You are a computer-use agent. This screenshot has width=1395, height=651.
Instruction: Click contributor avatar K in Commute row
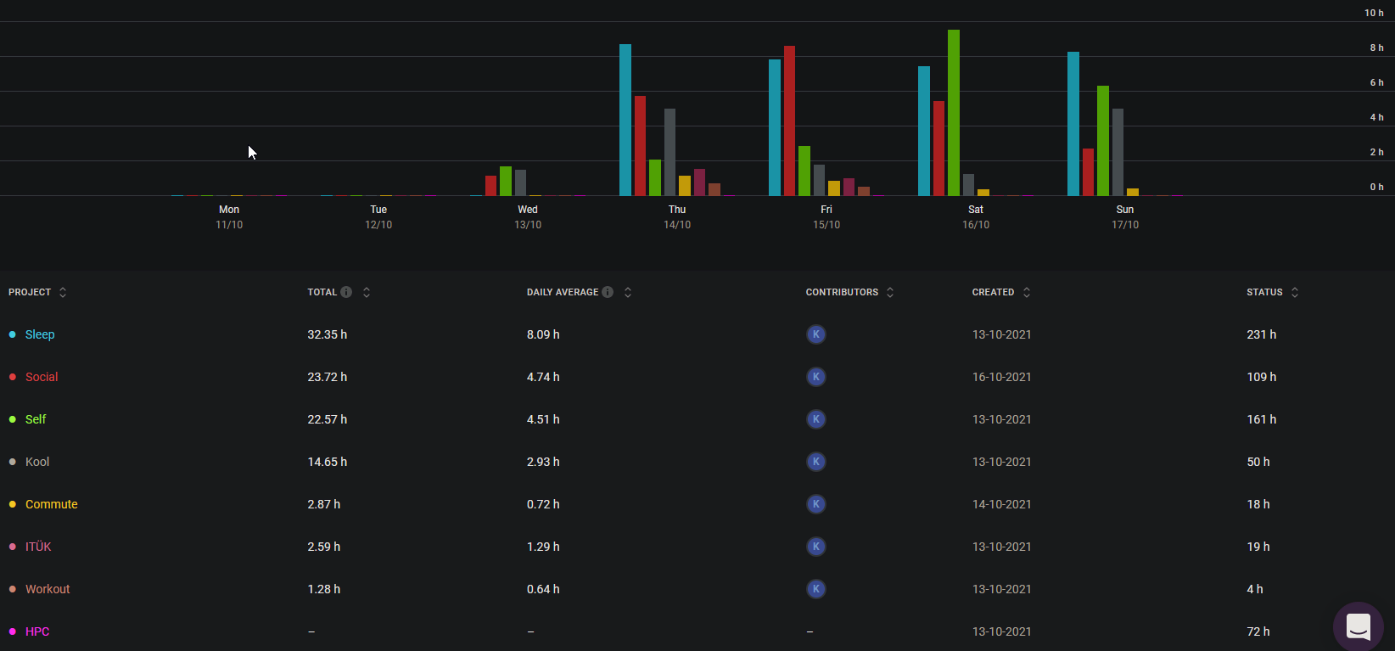816,504
